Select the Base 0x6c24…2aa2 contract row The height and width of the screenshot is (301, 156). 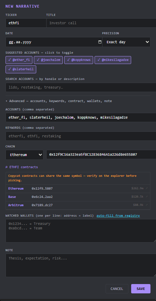click(78, 197)
